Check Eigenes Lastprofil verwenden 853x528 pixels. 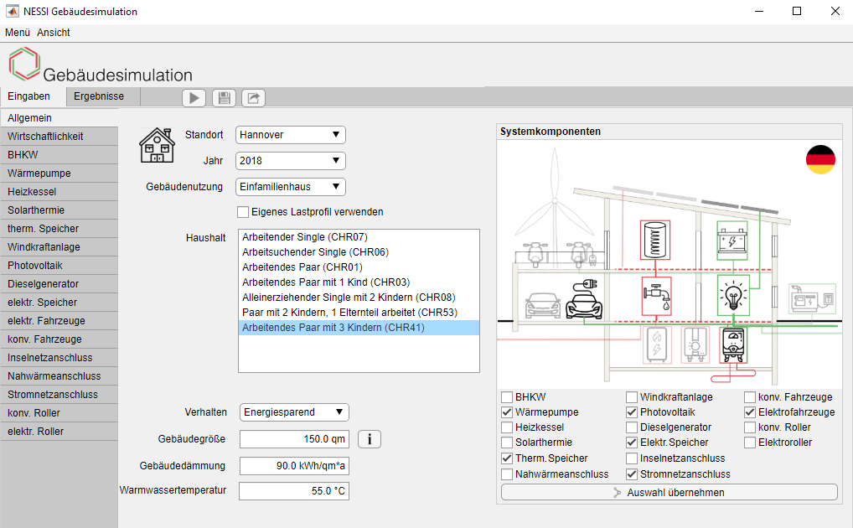(244, 212)
